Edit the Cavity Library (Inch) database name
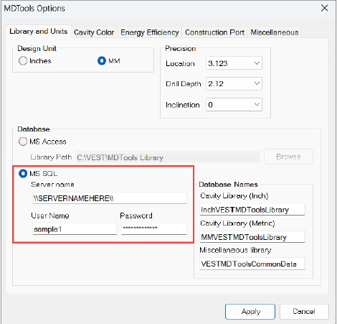Viewport: 337px width, 324px height. pyautogui.click(x=252, y=210)
